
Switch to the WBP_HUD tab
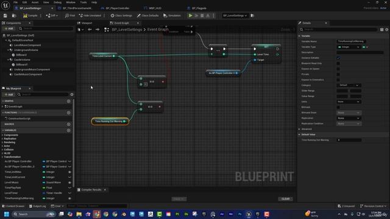click(155, 8)
